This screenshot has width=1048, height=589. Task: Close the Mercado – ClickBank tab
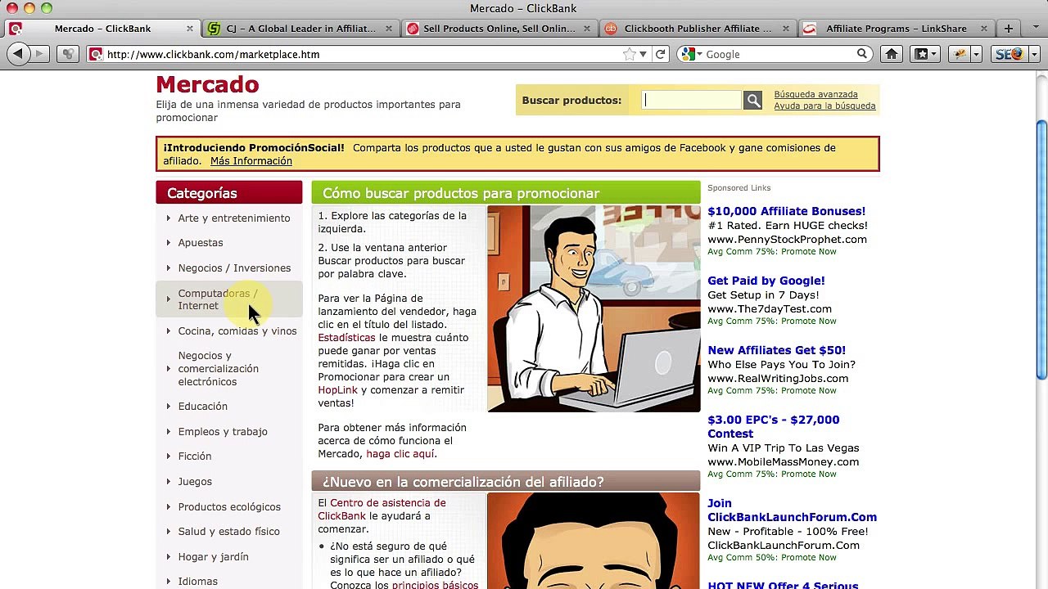tap(190, 29)
